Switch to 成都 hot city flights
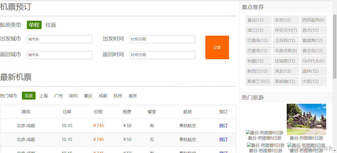The image size is (337, 153). (103, 96)
